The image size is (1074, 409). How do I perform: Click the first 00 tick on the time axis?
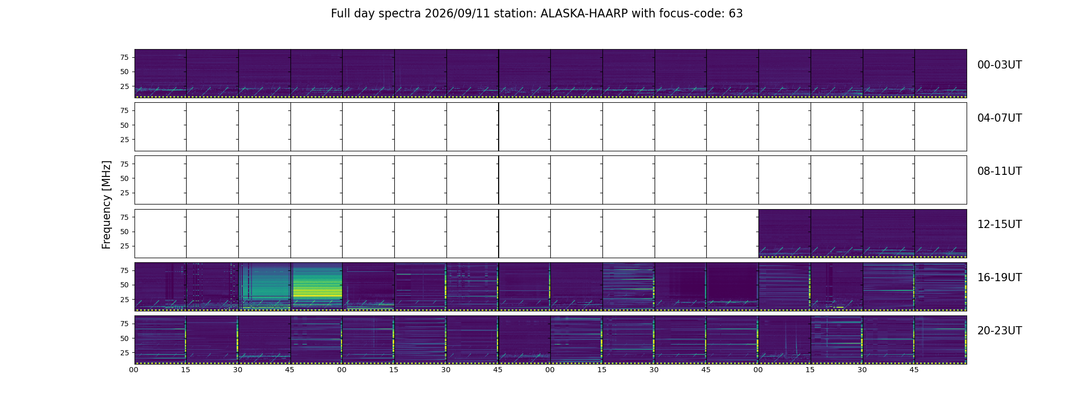(133, 370)
